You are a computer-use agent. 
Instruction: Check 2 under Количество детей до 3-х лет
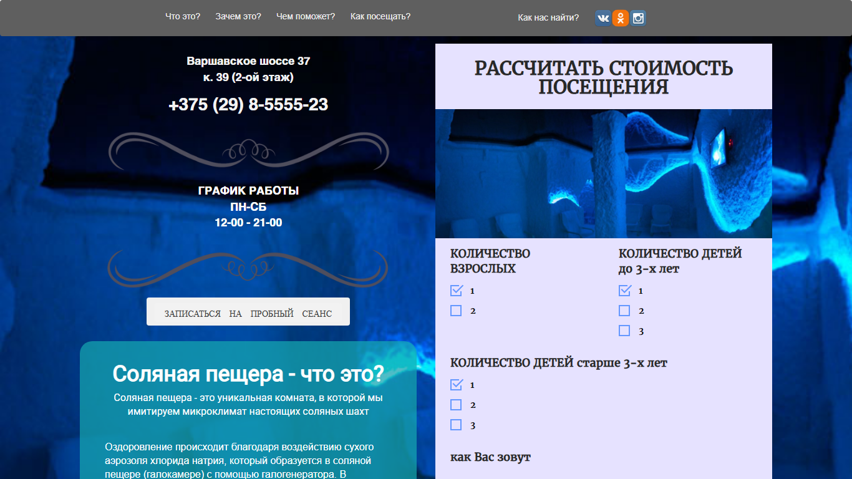pos(624,311)
